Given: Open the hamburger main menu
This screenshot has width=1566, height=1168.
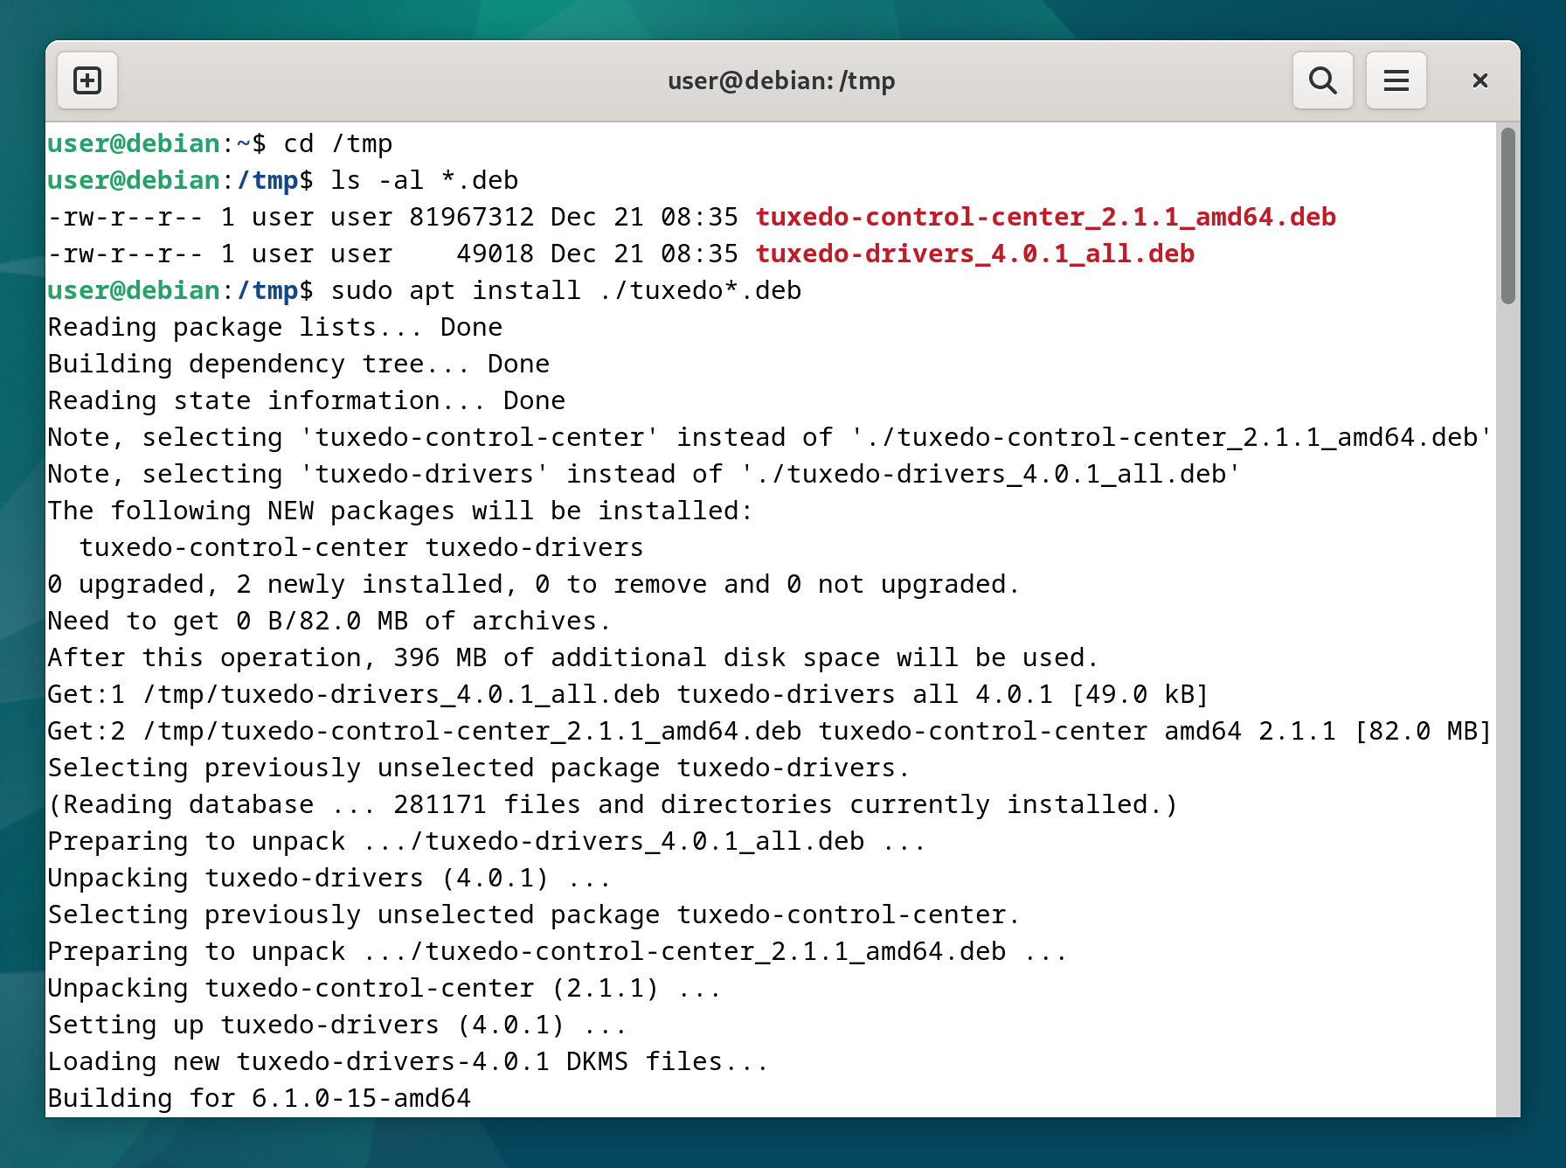Looking at the screenshot, I should [1396, 80].
